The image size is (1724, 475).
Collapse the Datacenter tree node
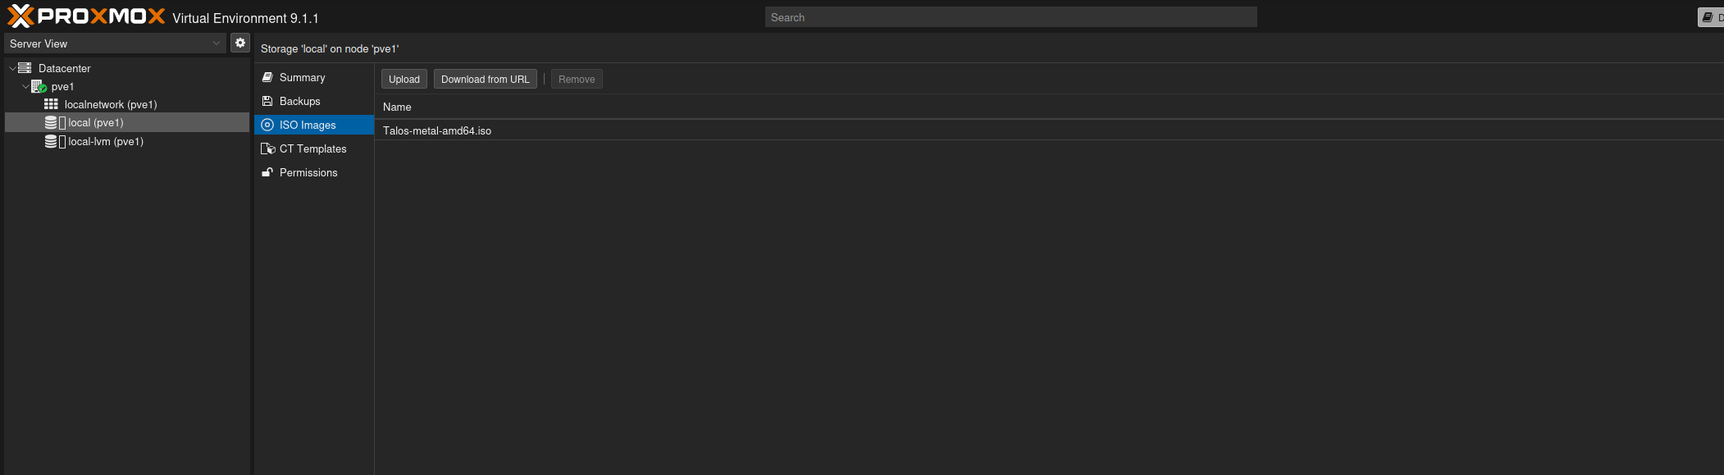coord(12,68)
